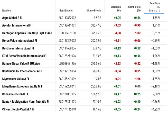Open Magallanes European Equity M FI

coord(23,86)
